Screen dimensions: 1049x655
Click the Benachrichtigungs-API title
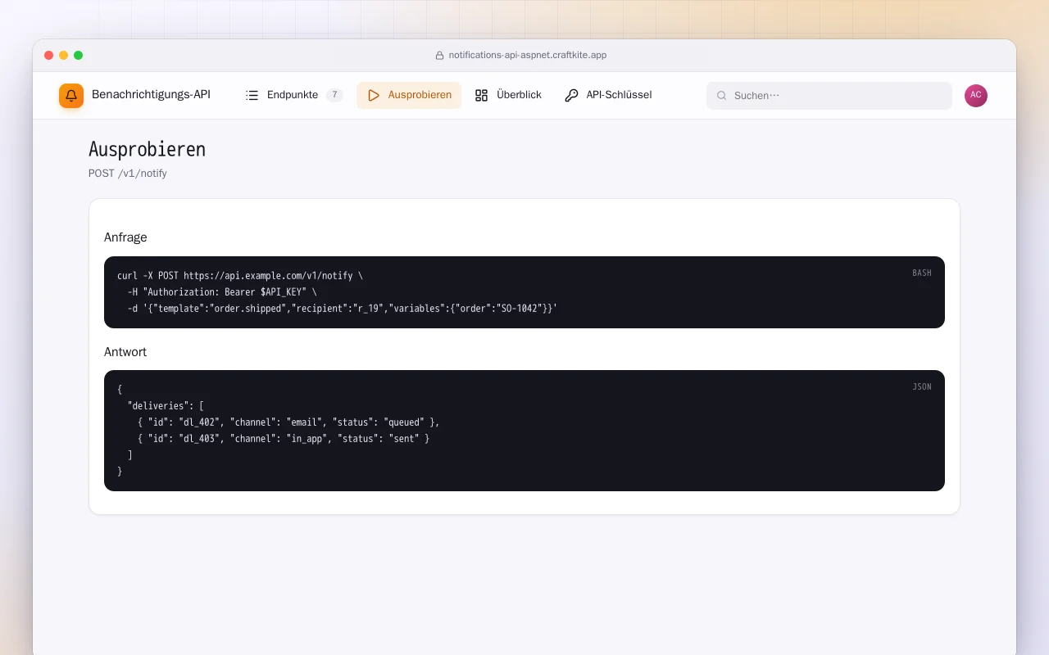pyautogui.click(x=151, y=94)
